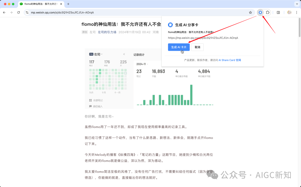Click the browser back arrow

tap(4, 12)
